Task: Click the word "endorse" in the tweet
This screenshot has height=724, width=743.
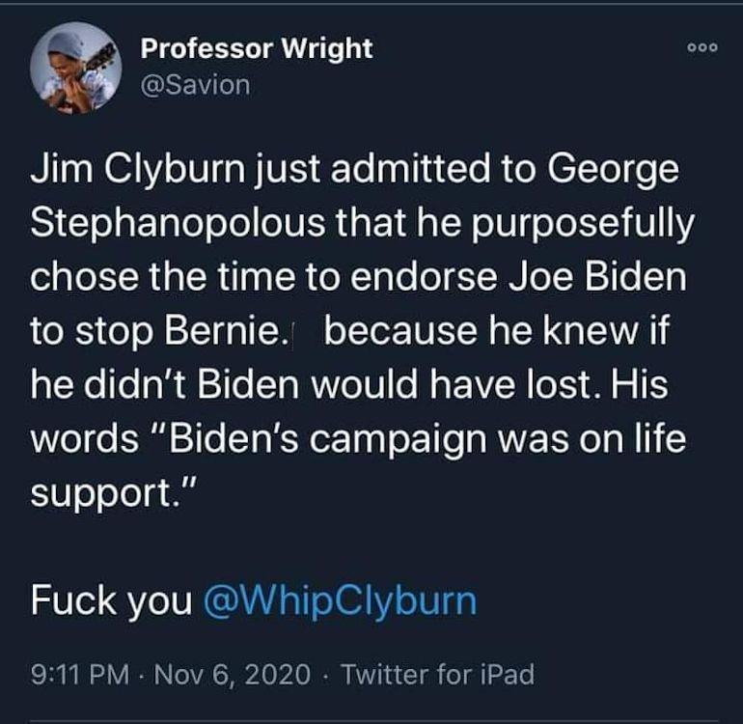Action: tap(425, 277)
